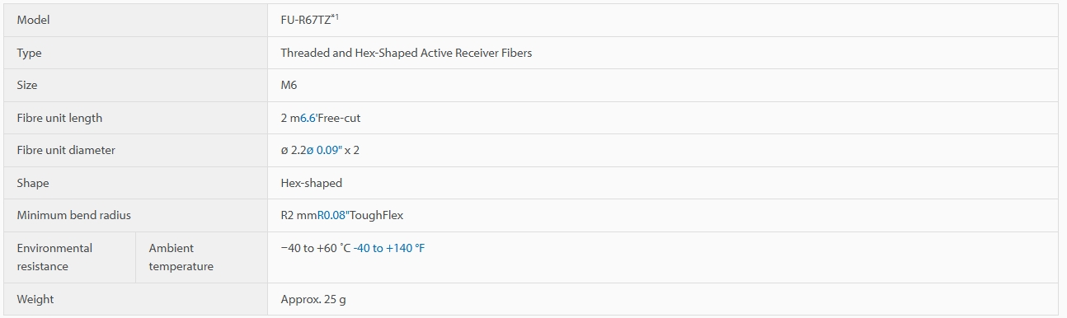
Task: Click Fibre unit diameter label
Action: pyautogui.click(x=66, y=150)
